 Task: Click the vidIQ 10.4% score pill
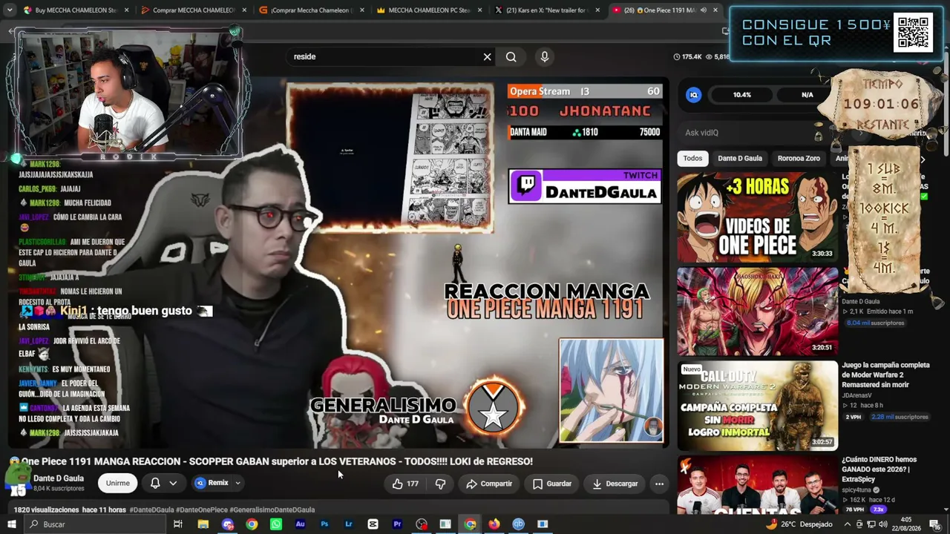click(741, 95)
